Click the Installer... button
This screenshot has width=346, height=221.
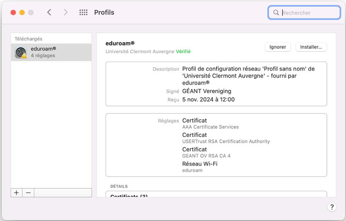311,47
